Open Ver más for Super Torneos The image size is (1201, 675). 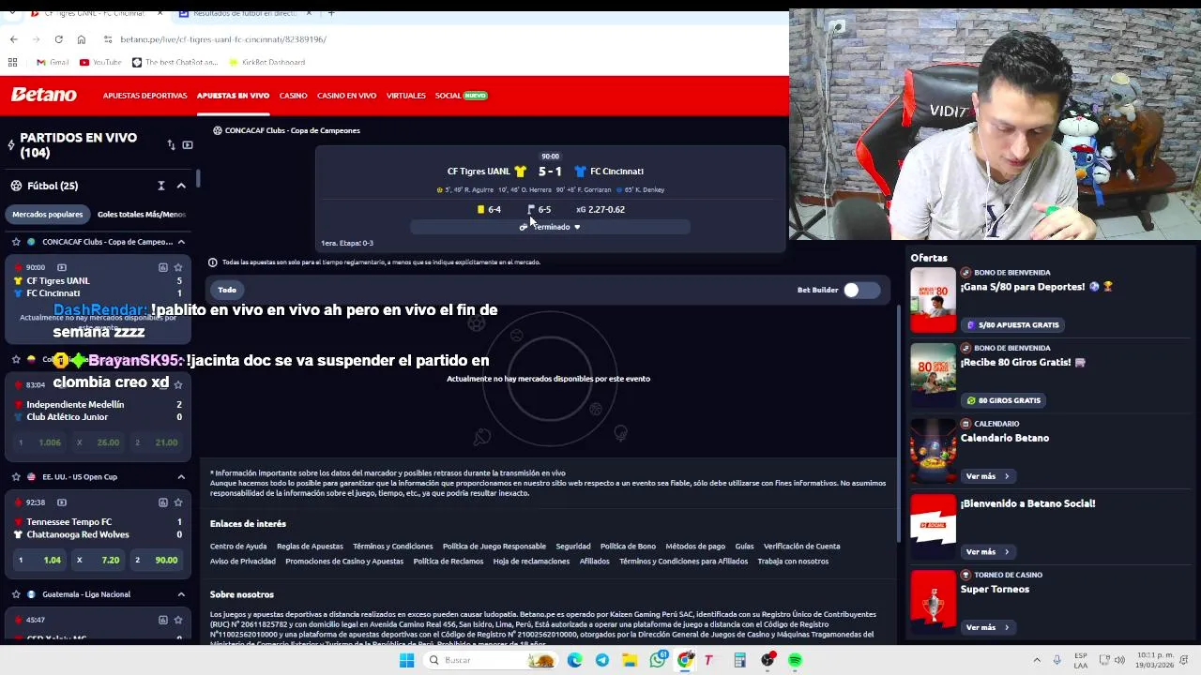click(x=987, y=627)
